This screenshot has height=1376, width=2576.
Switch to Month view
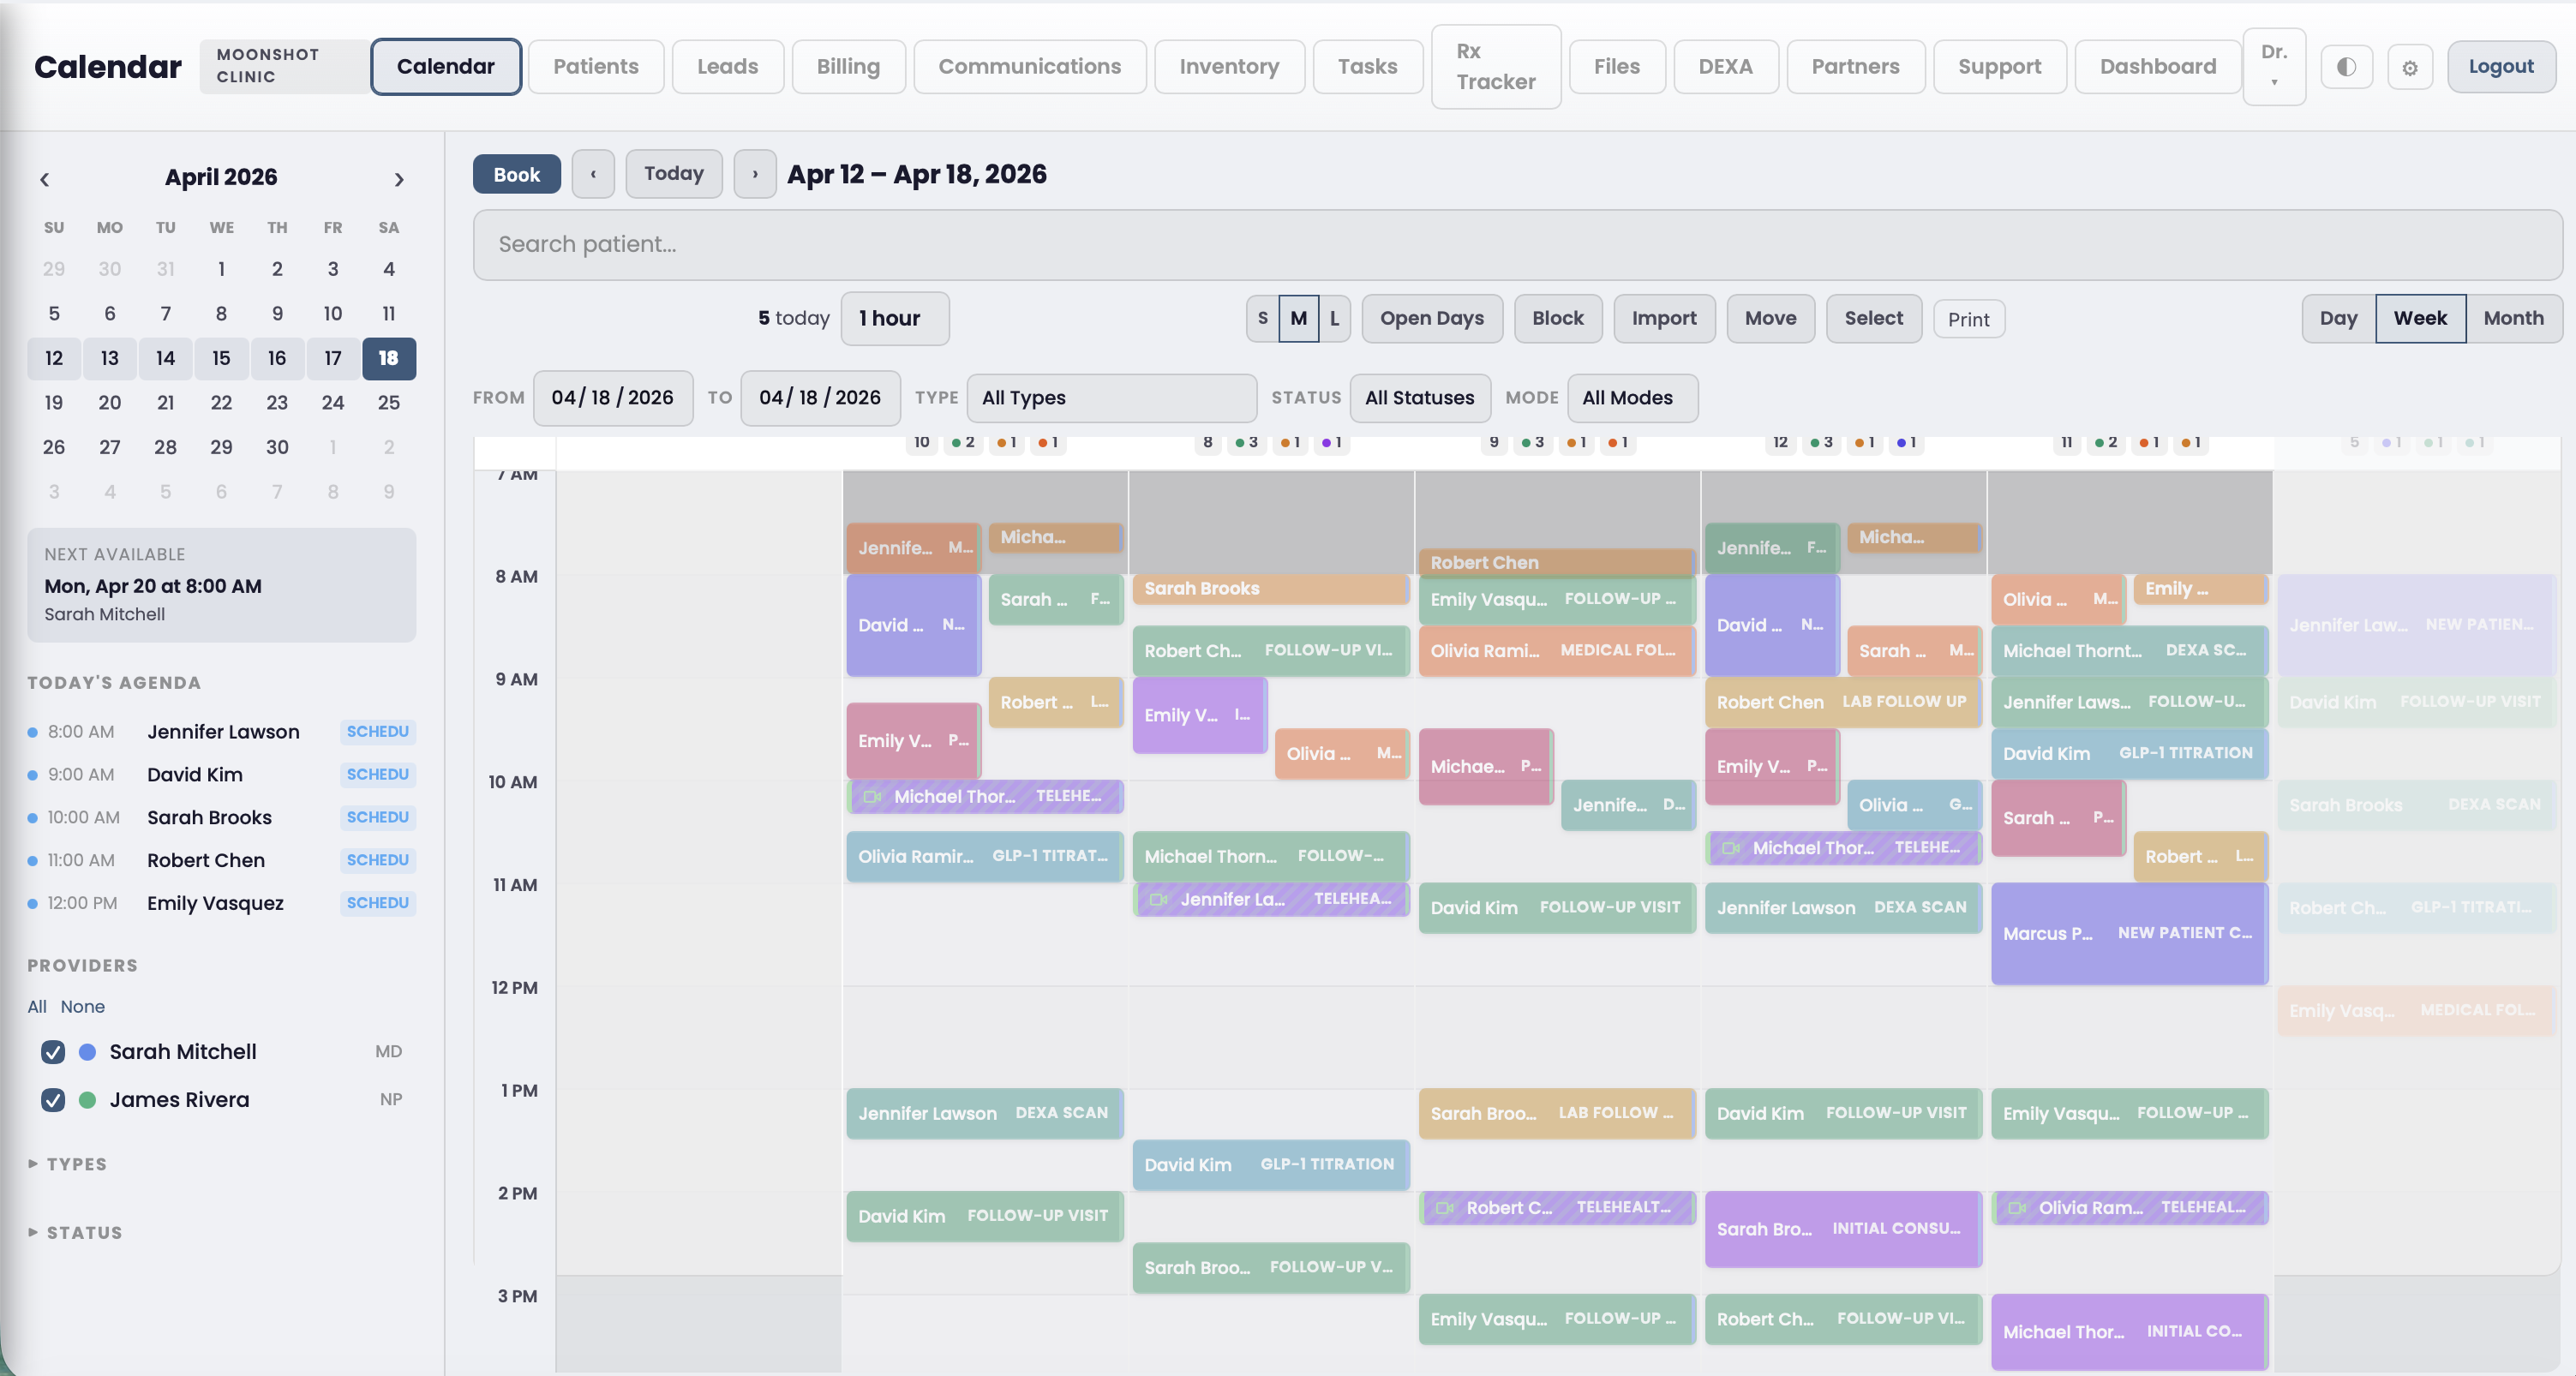click(2513, 318)
